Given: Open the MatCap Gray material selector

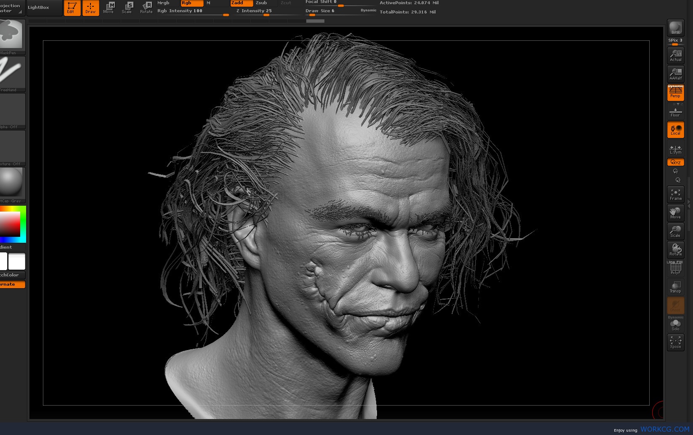Looking at the screenshot, I should coord(12,185).
